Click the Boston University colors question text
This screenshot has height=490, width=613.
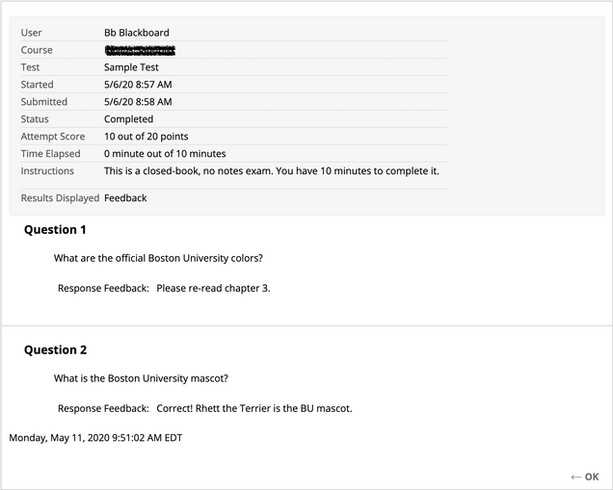pyautogui.click(x=158, y=258)
